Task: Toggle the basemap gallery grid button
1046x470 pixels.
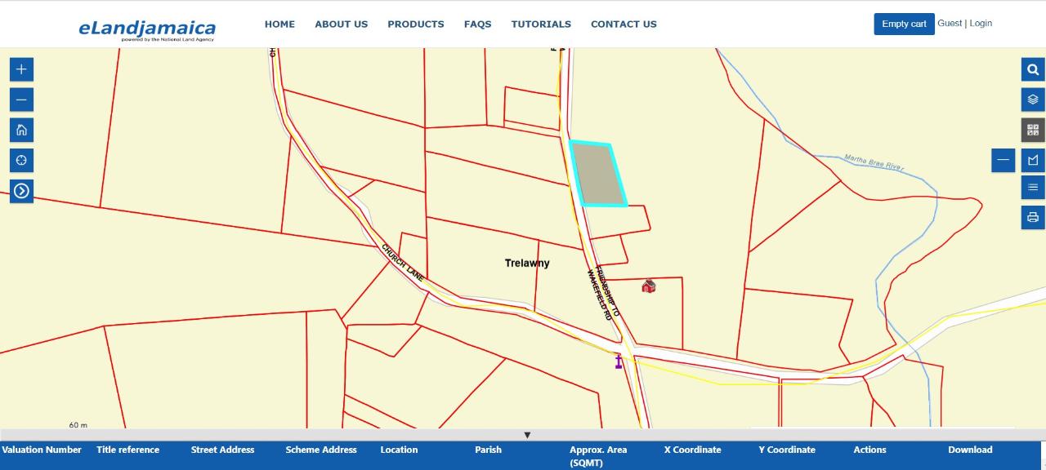Action: click(x=1033, y=130)
